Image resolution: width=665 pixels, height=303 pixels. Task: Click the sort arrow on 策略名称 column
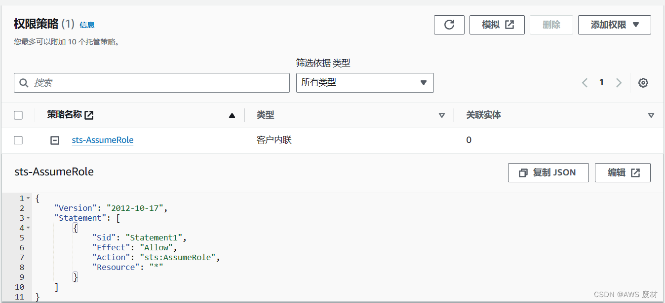232,115
